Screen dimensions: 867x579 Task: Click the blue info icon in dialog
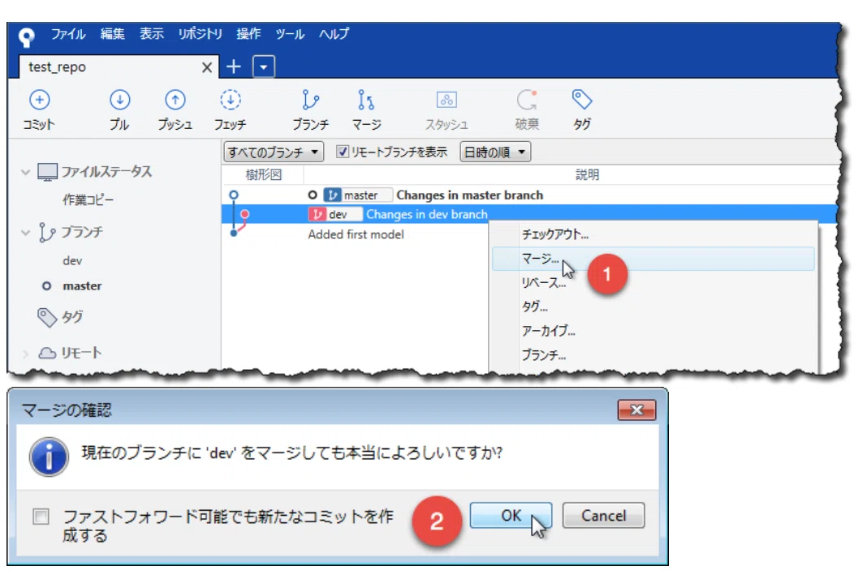[50, 457]
